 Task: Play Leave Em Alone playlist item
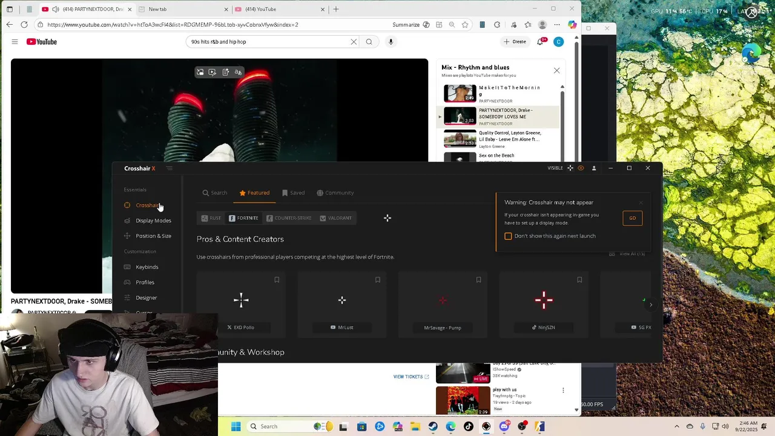point(498,139)
